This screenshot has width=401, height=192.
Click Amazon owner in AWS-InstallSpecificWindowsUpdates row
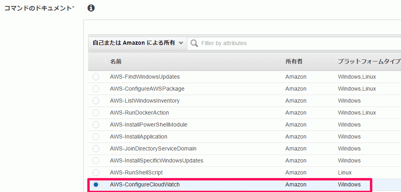296,161
